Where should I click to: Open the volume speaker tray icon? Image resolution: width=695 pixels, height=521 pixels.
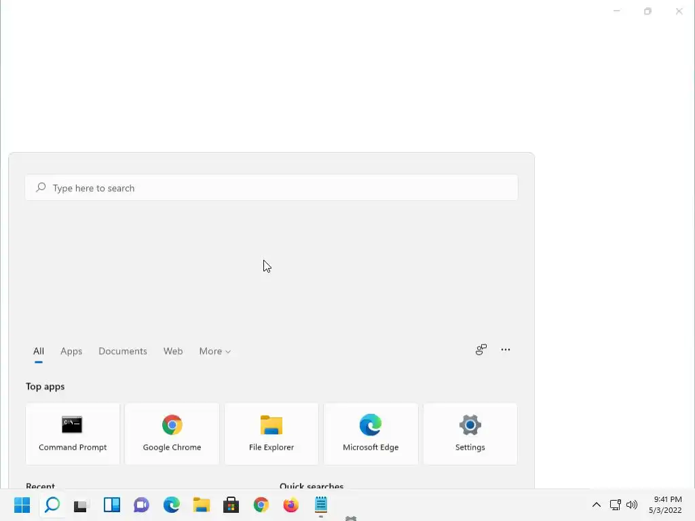[632, 505]
